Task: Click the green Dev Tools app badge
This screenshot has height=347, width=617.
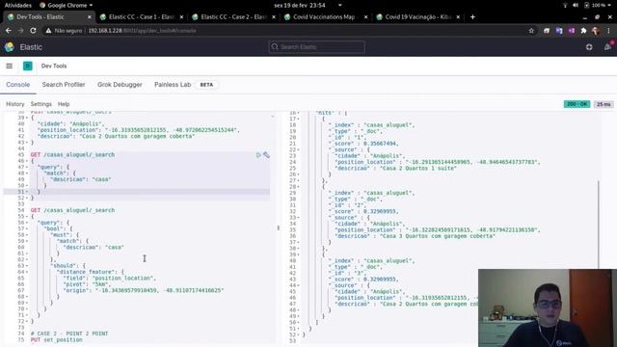Action: point(28,67)
